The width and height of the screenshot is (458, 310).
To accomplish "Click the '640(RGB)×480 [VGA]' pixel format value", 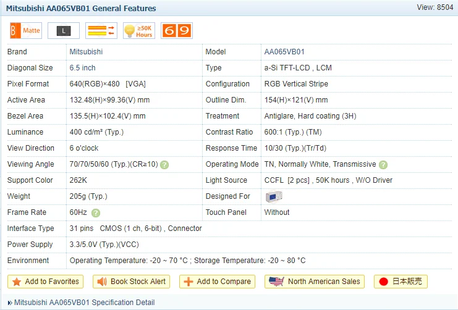I will [x=108, y=84].
